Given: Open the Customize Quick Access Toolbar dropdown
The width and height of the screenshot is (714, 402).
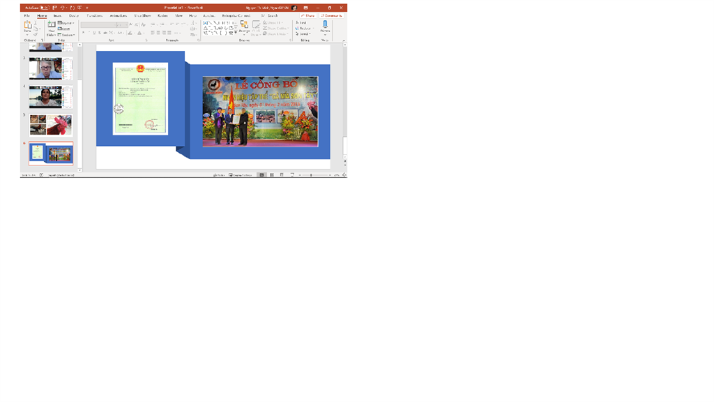Looking at the screenshot, I should (x=87, y=8).
